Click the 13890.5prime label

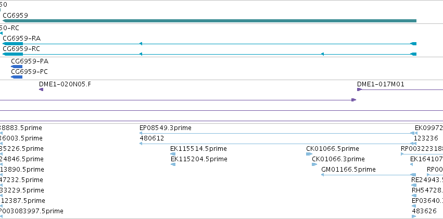(x=22, y=170)
